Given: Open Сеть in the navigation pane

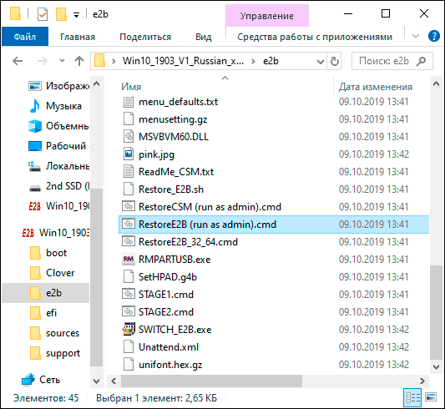Looking at the screenshot, I should pos(41,380).
